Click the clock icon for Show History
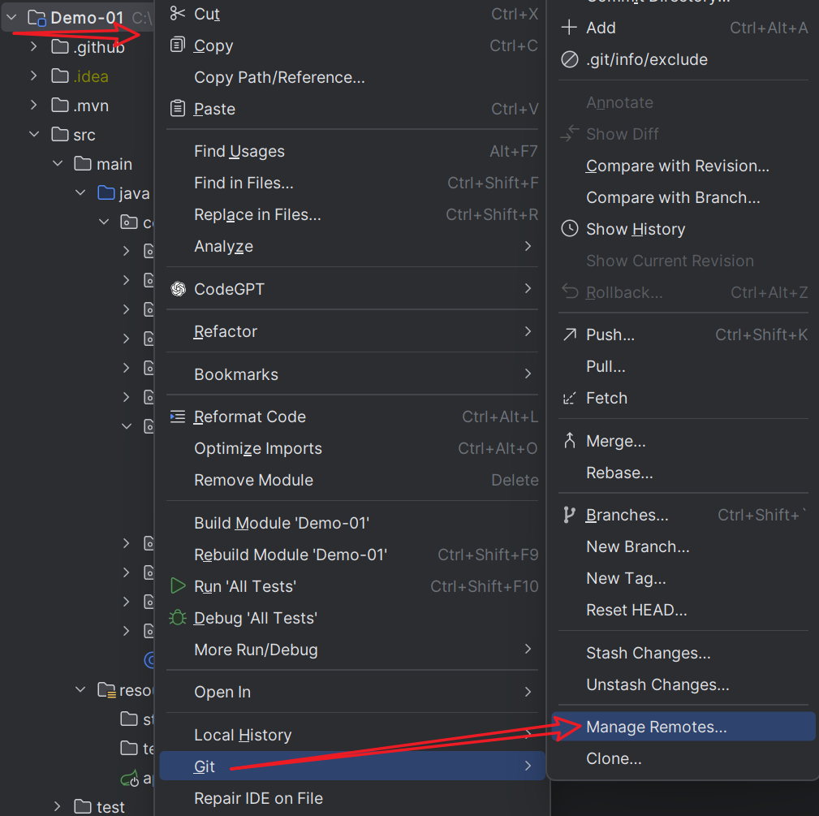This screenshot has width=819, height=816. (x=569, y=229)
